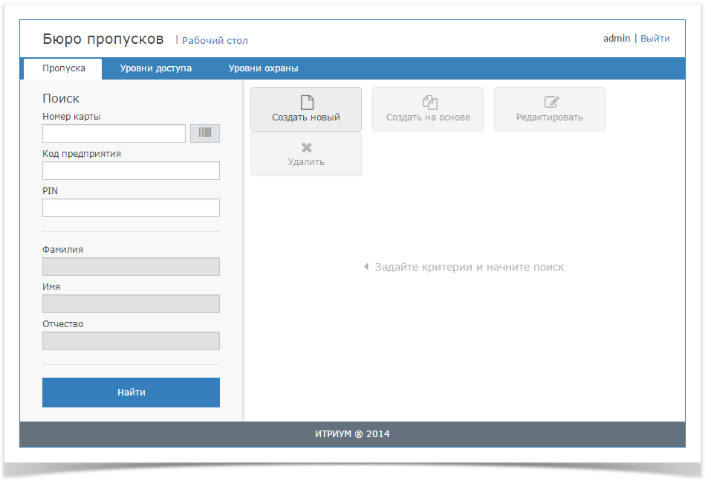Select the PIN text field
Screen dimensions: 711x484
(x=131, y=208)
